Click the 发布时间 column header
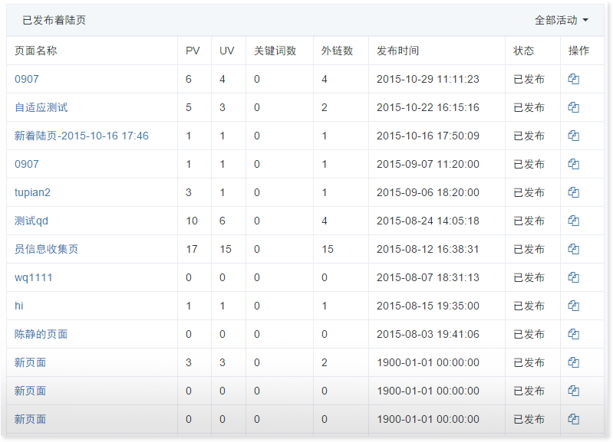This screenshot has height=442, width=613. click(397, 51)
